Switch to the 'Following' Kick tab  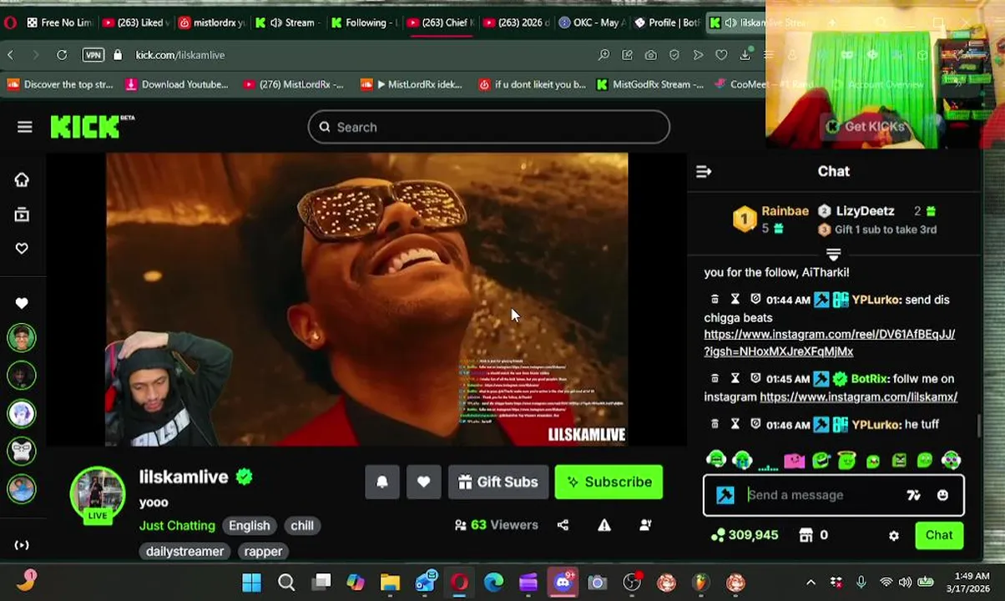click(363, 23)
